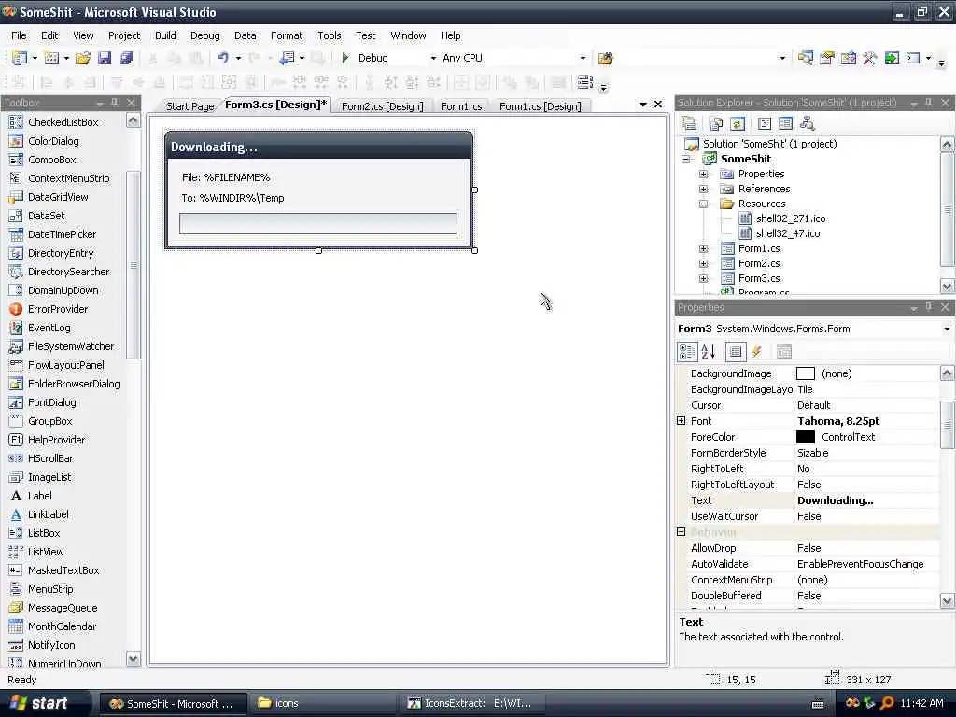Open the Any CPU platform dropdown
Screen dimensions: 956x717
[583, 59]
